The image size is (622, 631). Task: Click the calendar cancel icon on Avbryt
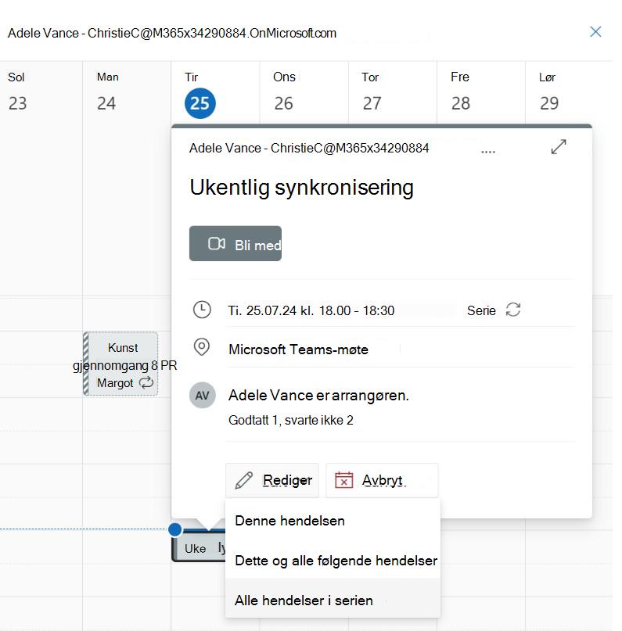click(343, 479)
